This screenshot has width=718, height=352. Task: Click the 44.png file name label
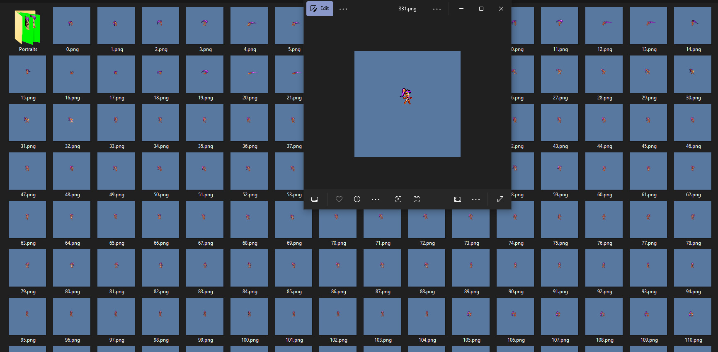tap(605, 146)
